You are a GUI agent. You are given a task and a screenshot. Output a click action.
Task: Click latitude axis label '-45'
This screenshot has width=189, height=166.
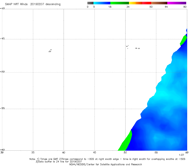[2, 39]
